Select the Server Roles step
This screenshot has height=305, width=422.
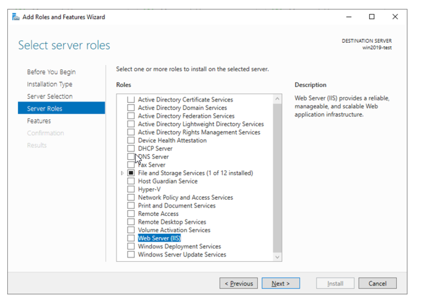coord(61,108)
